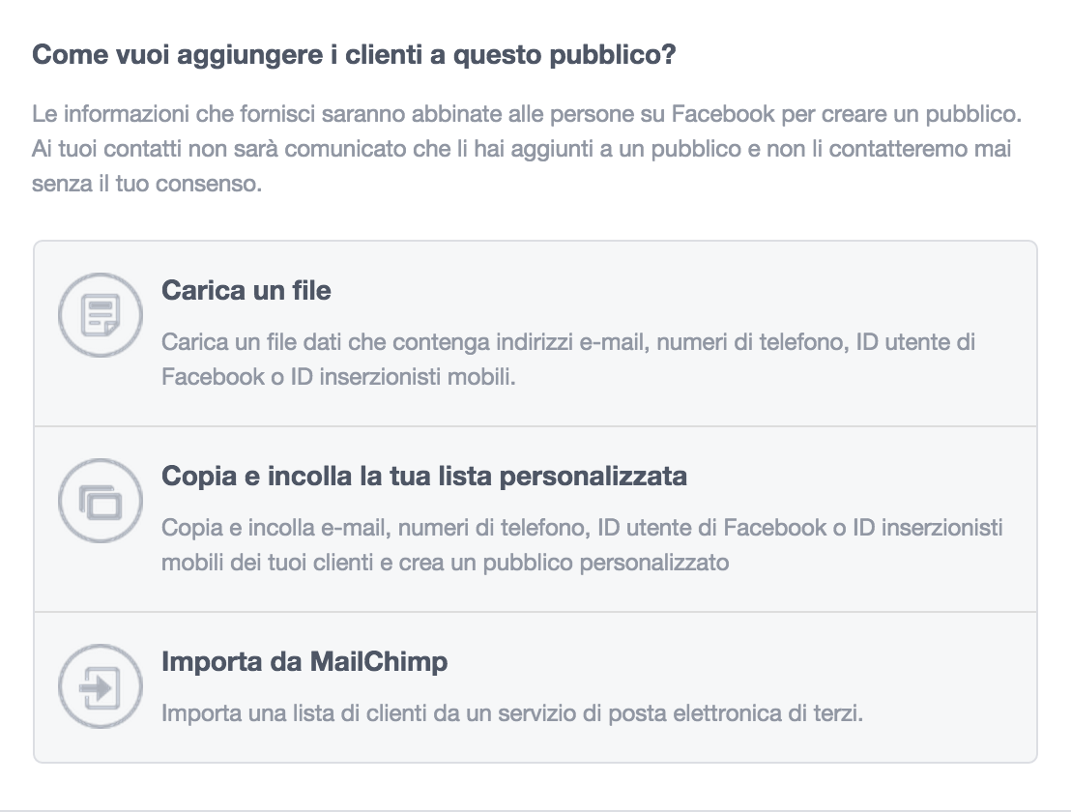Click the description line starting "Copia e incolla e-mail"

(x=582, y=528)
